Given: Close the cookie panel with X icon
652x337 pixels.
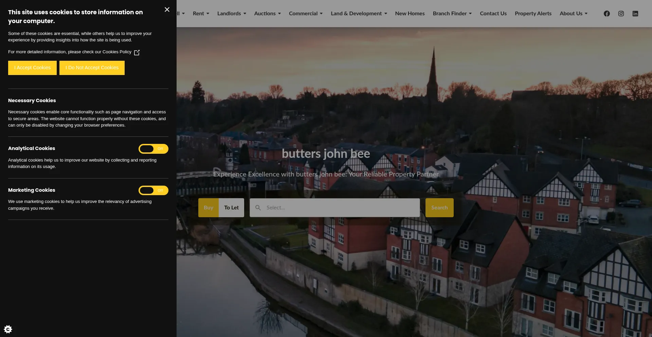Looking at the screenshot, I should coord(167,10).
